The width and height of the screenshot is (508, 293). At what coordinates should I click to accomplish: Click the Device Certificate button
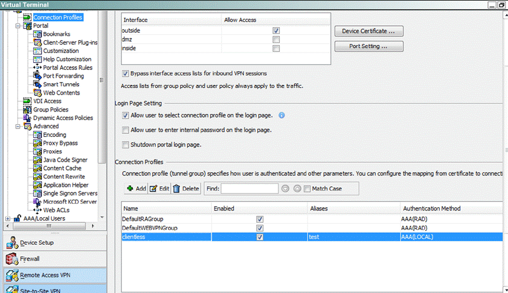click(x=368, y=31)
